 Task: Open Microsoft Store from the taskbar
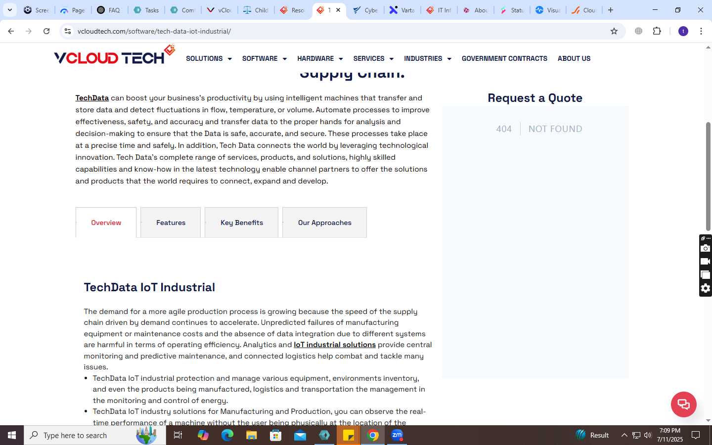point(276,435)
